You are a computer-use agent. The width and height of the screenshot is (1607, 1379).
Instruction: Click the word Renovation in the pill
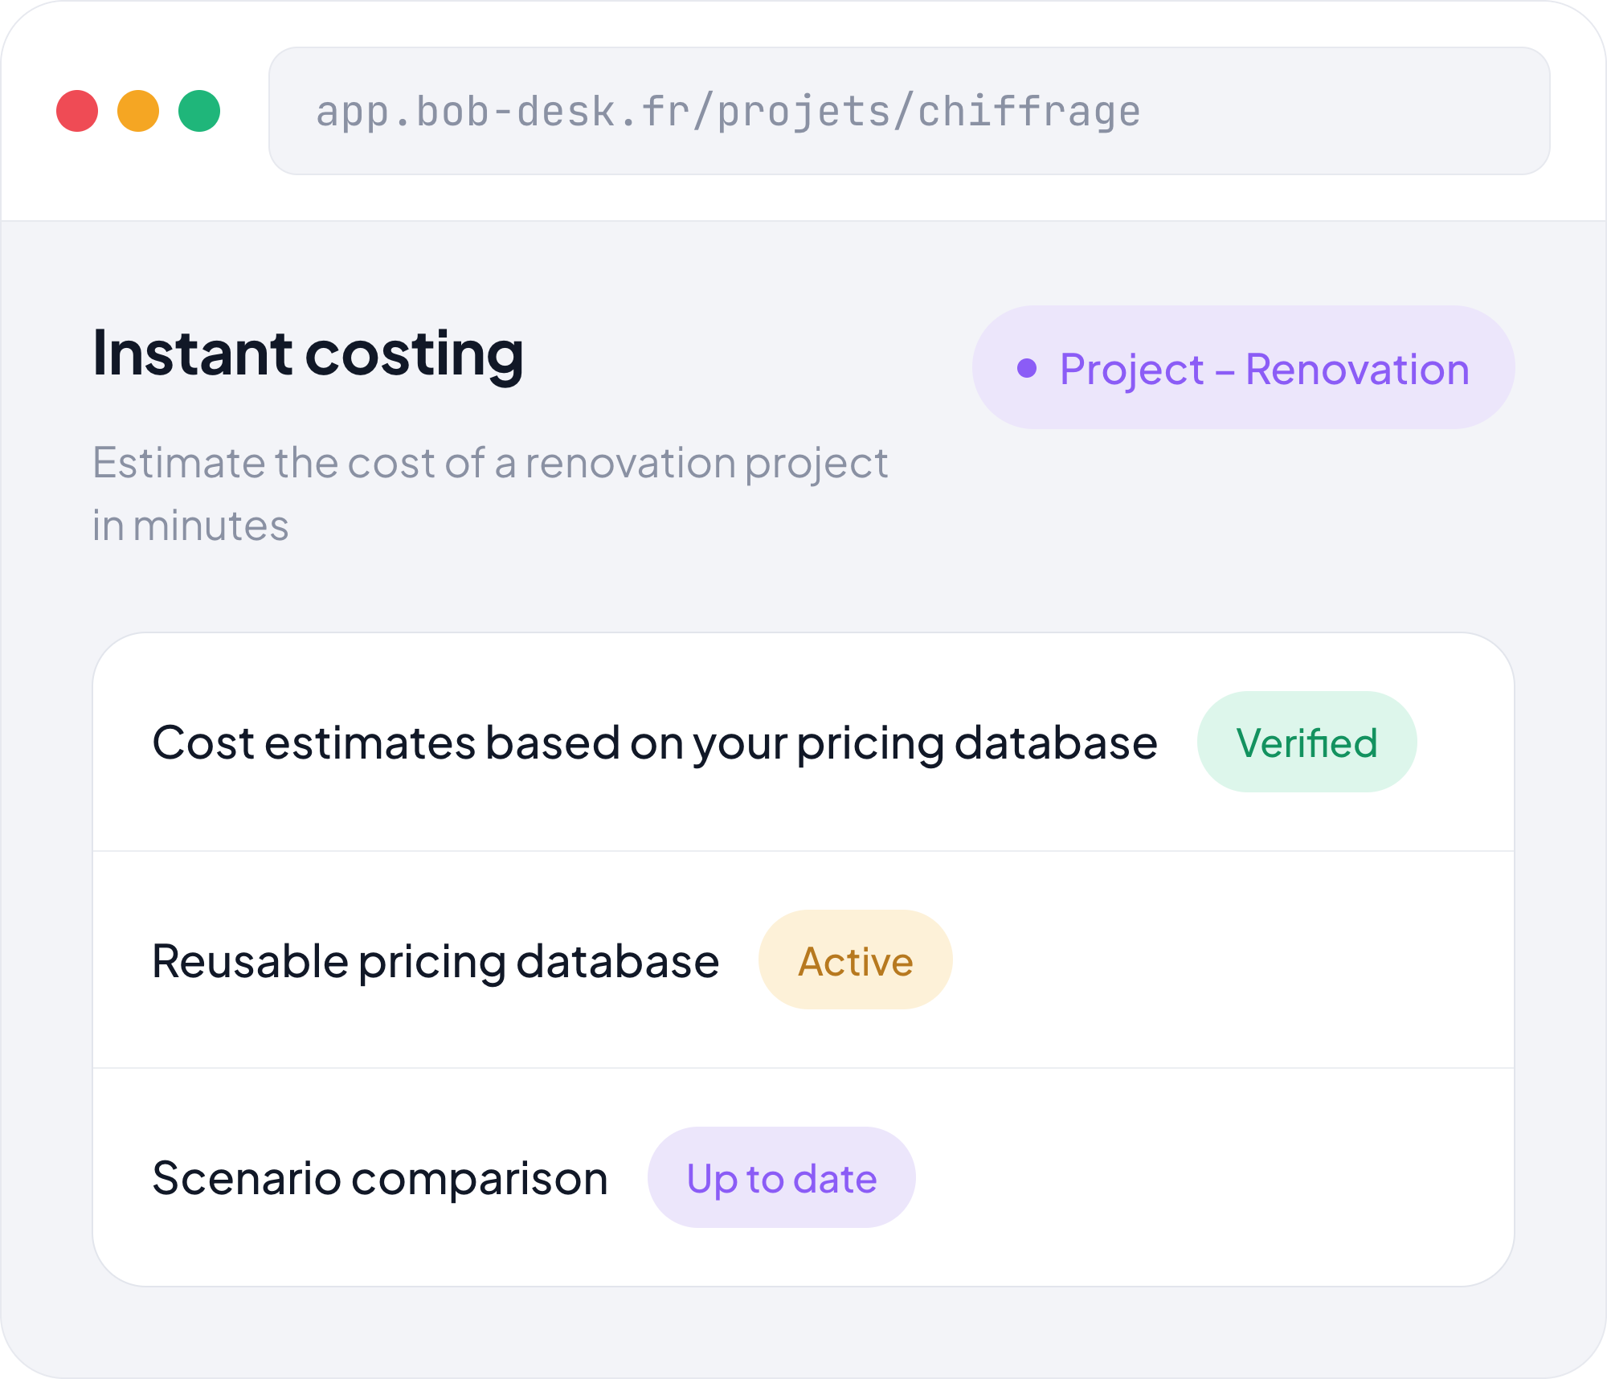[1357, 370]
